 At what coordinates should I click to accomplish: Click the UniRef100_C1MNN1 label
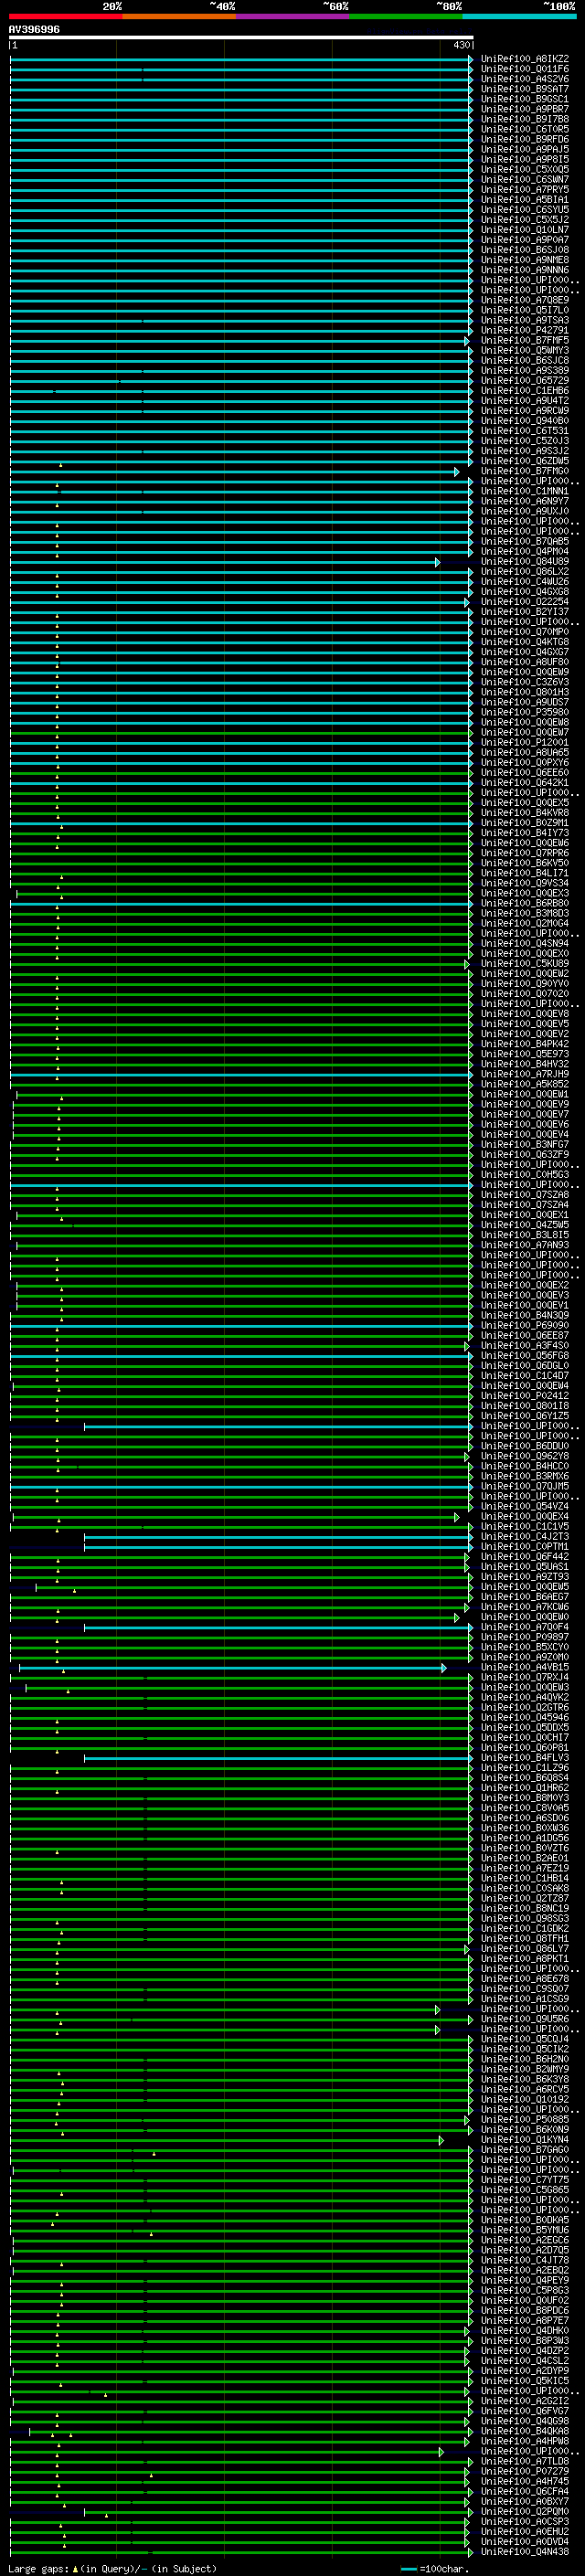pyautogui.click(x=525, y=491)
